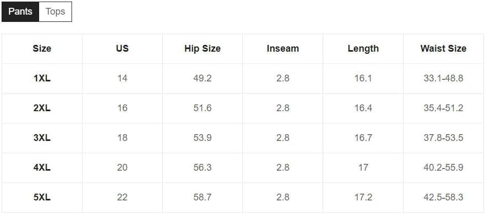Select the 5XL size row label
The height and width of the screenshot is (214, 485).
42,197
